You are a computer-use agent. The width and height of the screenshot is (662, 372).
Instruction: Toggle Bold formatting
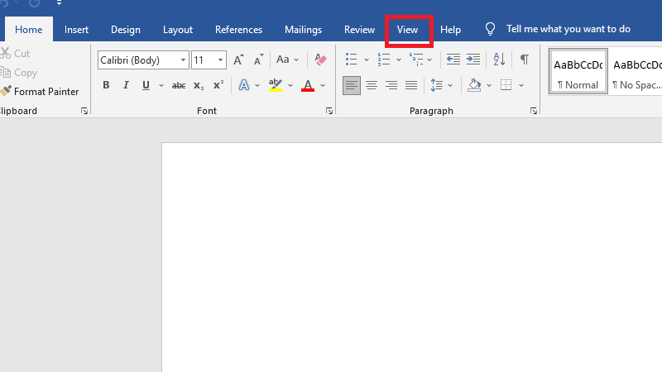pyautogui.click(x=106, y=85)
